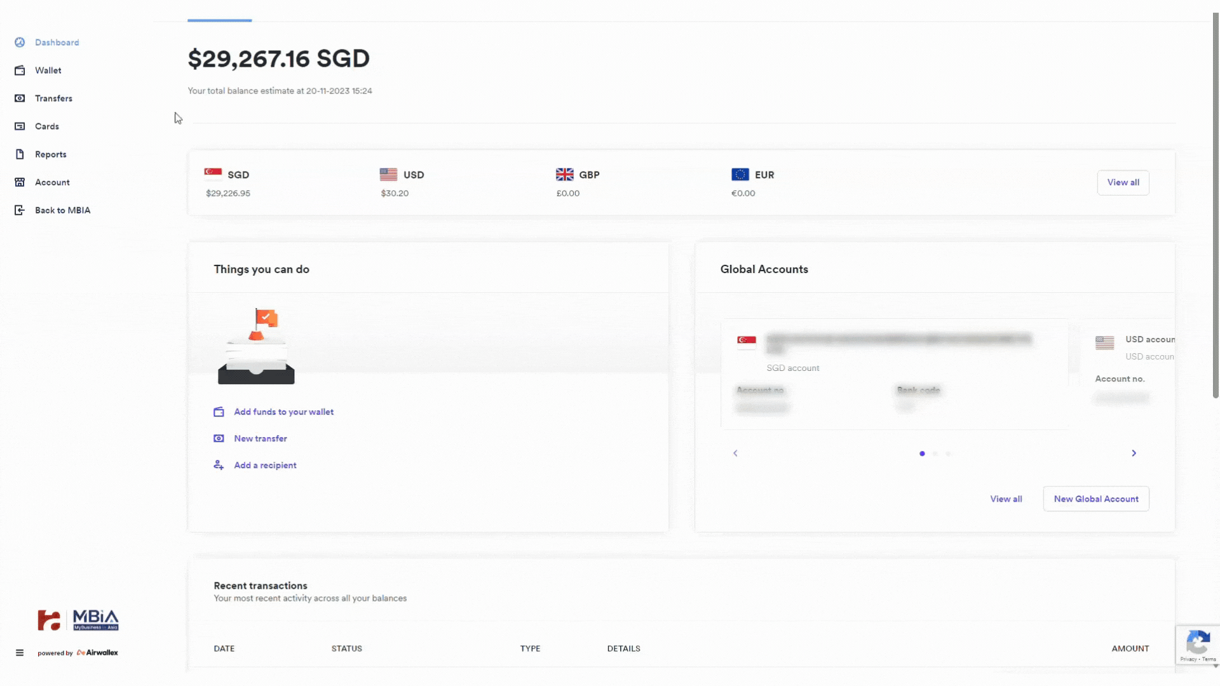1220x686 pixels.
Task: Jump to the third carousel dot
Action: click(948, 454)
